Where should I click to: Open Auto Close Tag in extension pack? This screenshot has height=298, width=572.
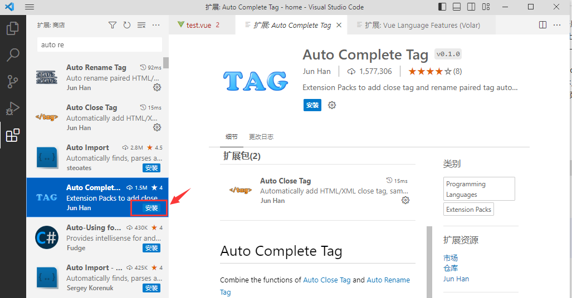pos(317,191)
